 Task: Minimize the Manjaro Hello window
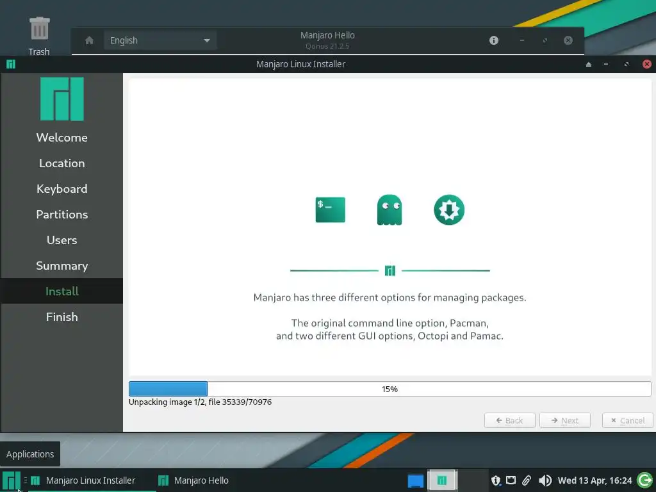(x=521, y=40)
